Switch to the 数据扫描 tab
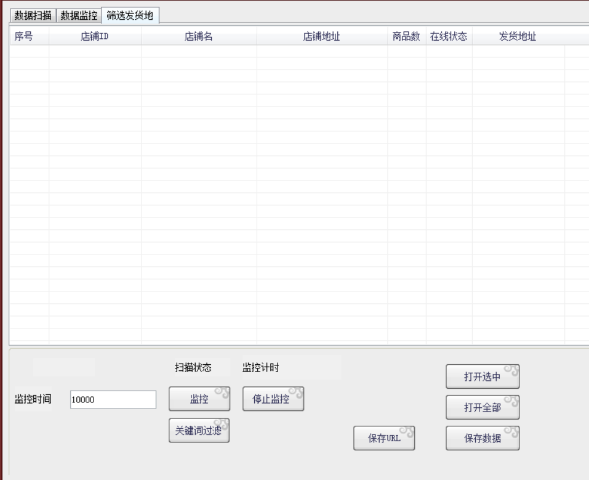Screen dimensions: 589x480 click(33, 15)
